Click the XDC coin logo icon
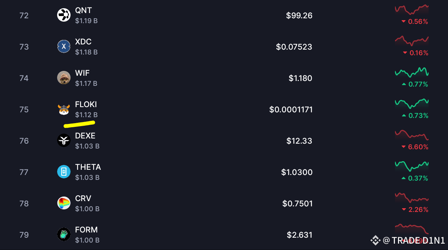Screen dimensions: 448x250 pos(64,47)
